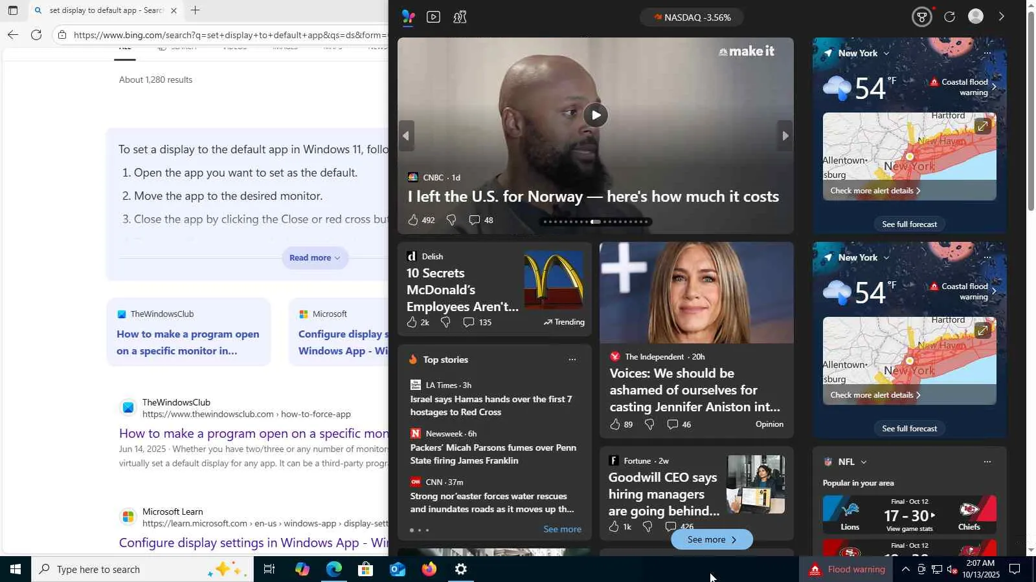Open 'Configure display settings in Windows App' result
Viewport: 1036px width, 582px height.
tap(253, 543)
